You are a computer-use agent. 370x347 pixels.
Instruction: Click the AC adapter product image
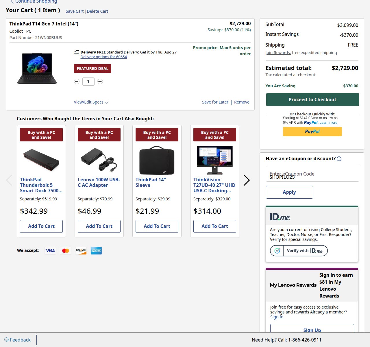(x=99, y=160)
